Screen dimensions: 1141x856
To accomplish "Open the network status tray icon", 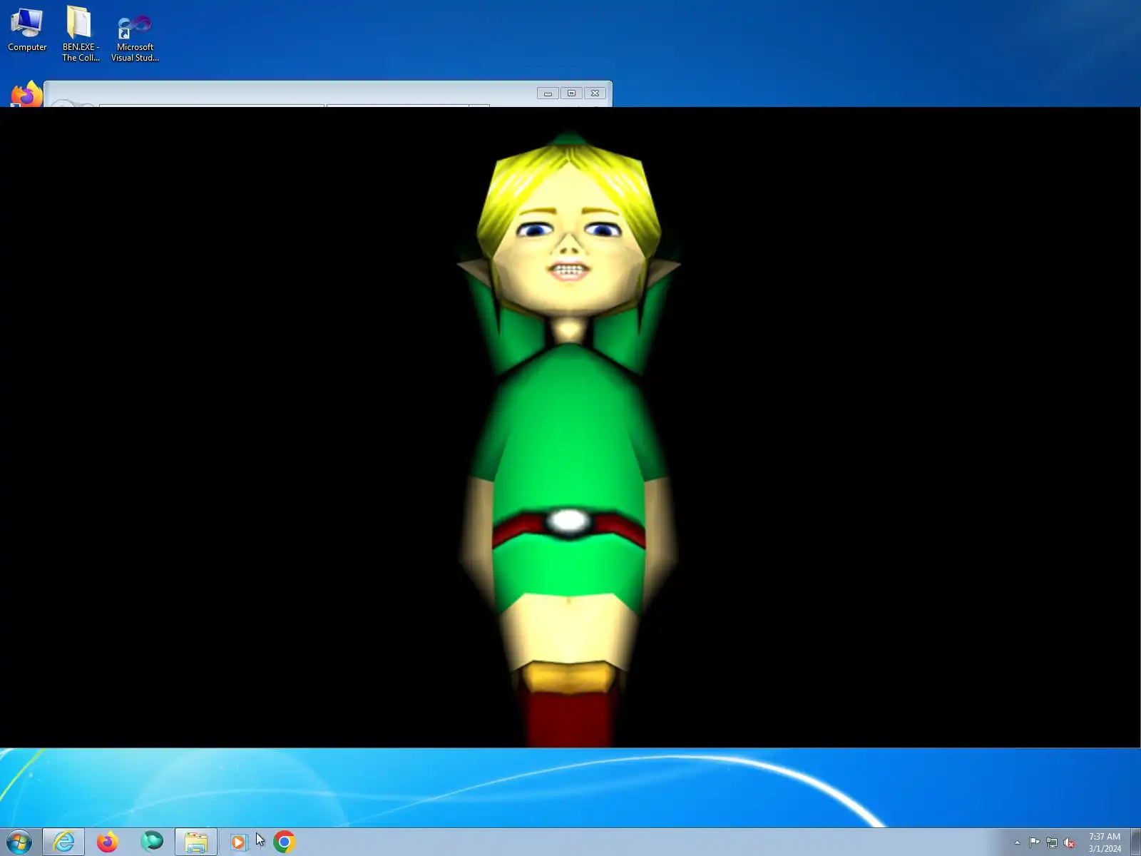I will coord(1052,842).
